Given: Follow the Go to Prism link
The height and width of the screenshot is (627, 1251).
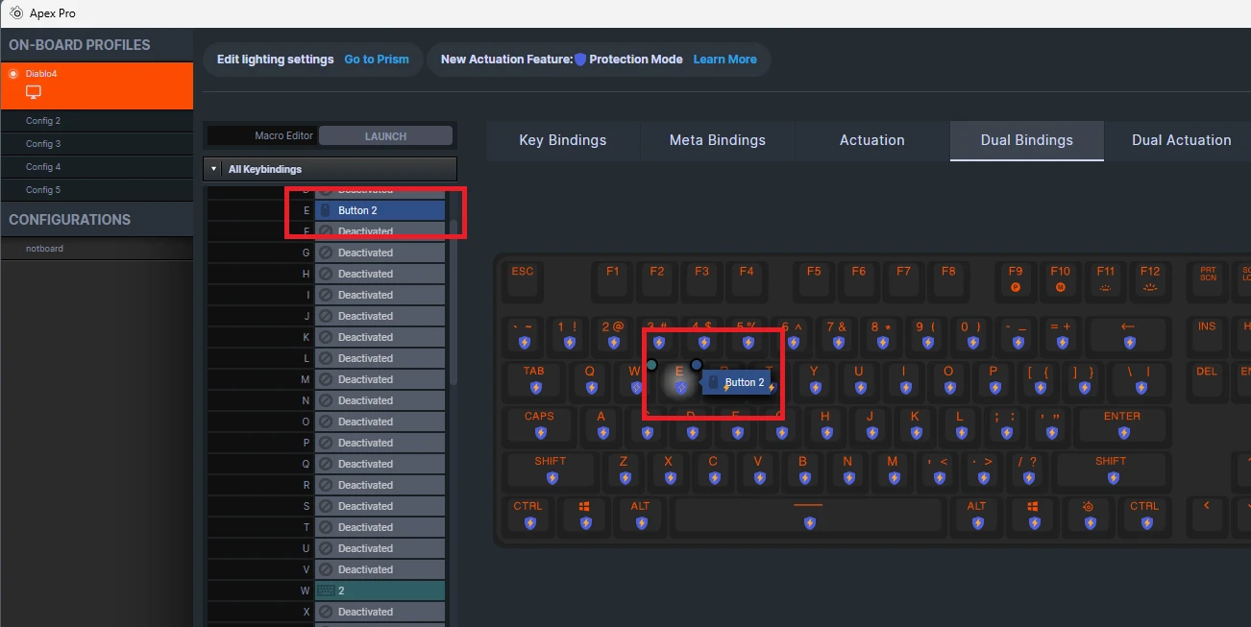Looking at the screenshot, I should [x=377, y=60].
